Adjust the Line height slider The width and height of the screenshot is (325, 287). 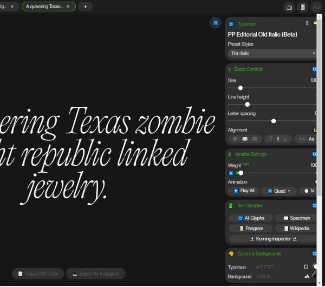[x=248, y=105]
